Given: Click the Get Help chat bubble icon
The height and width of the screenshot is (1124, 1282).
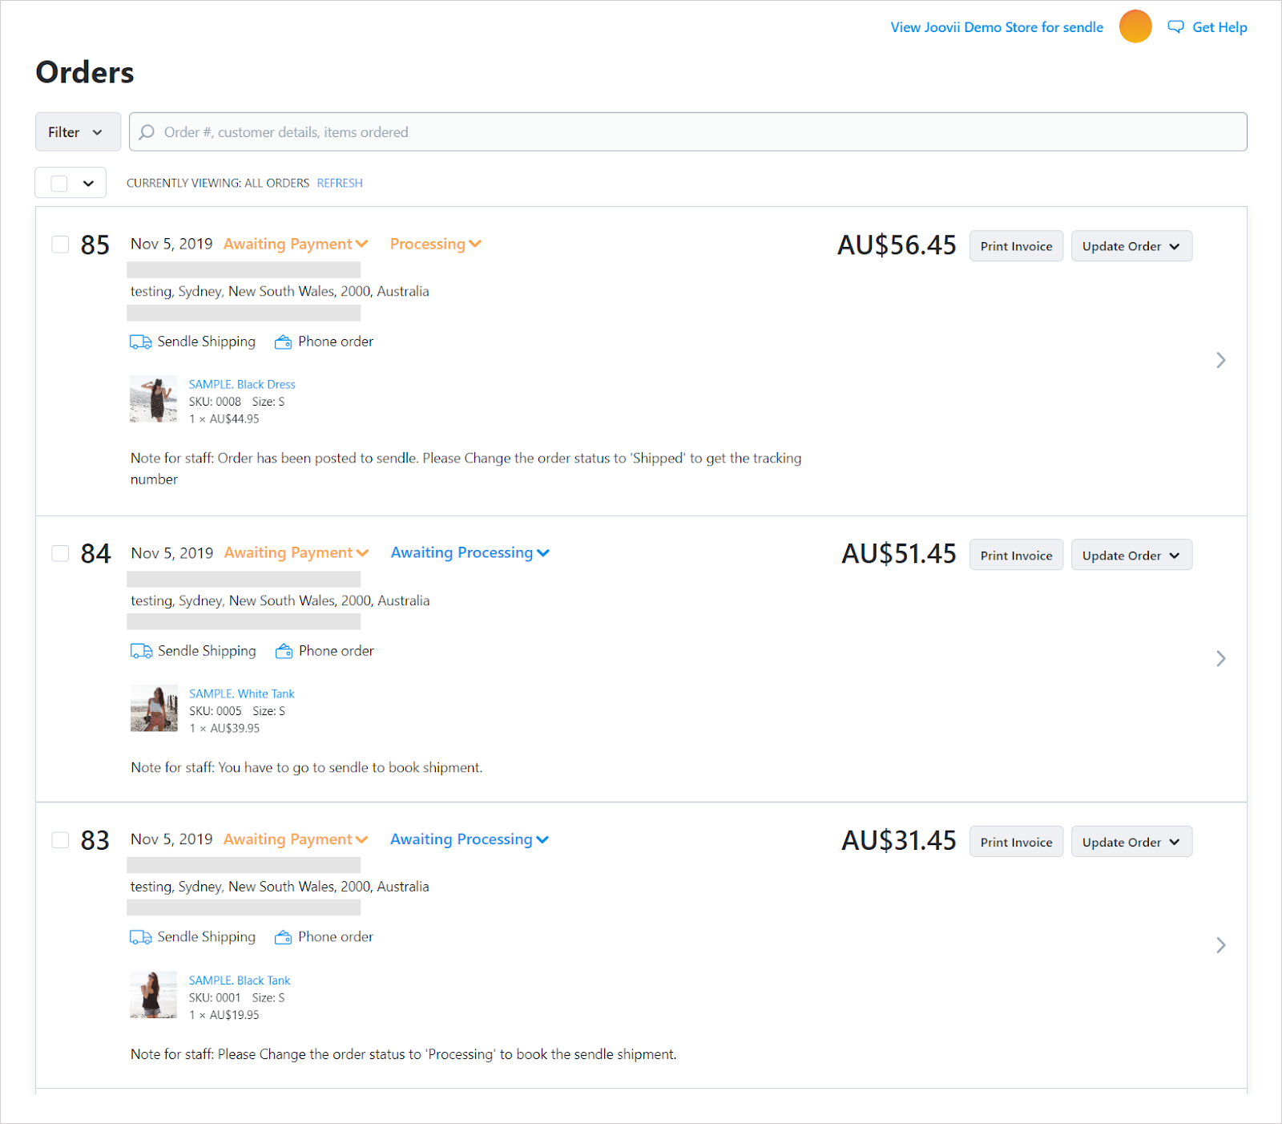Looking at the screenshot, I should click(x=1175, y=26).
